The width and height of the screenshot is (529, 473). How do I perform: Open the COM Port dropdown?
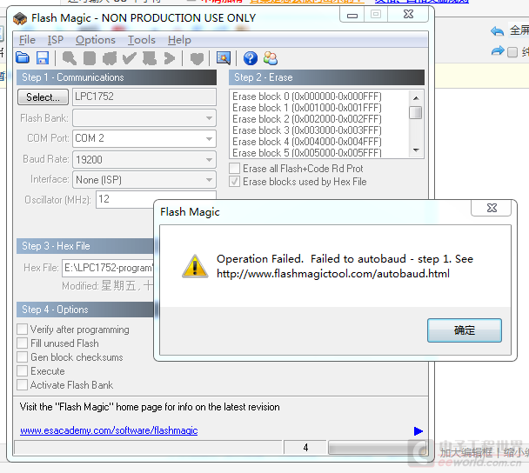click(x=209, y=138)
